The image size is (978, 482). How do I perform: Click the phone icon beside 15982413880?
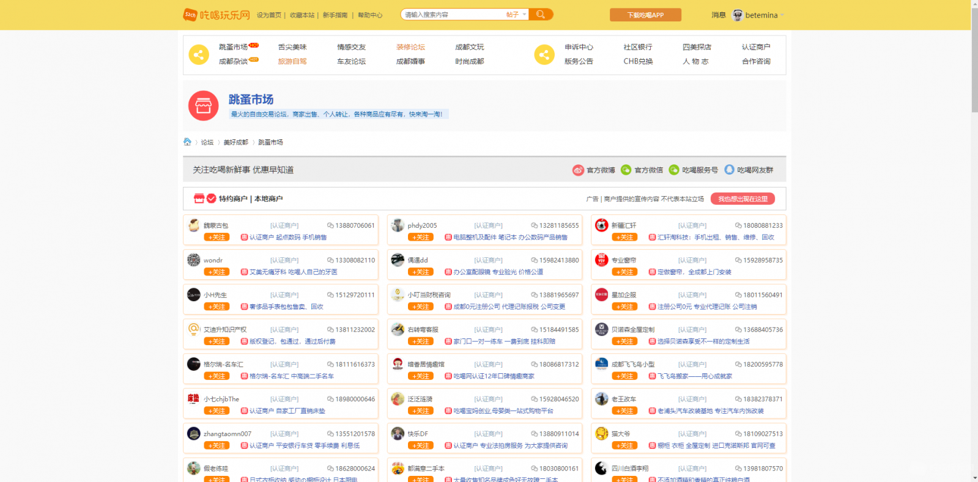[534, 260]
